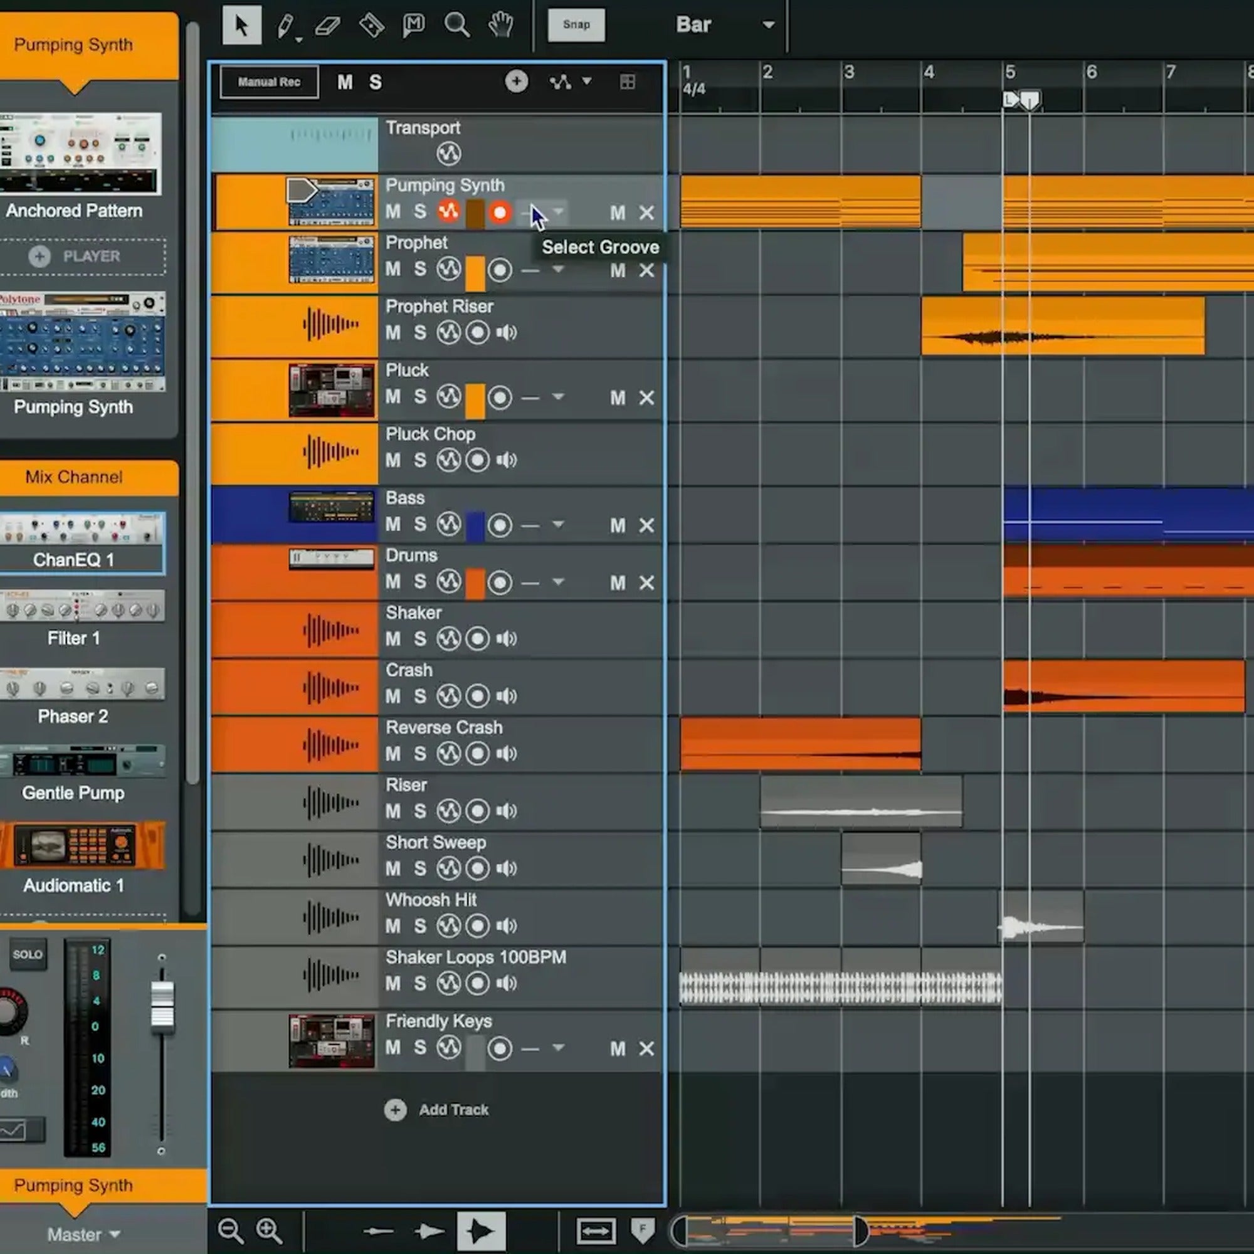1254x1254 pixels.
Task: Click the fit-to-width arrows icon
Action: (595, 1231)
